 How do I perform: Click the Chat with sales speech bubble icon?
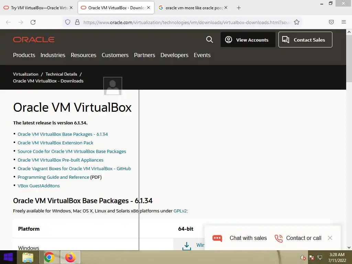(217, 238)
